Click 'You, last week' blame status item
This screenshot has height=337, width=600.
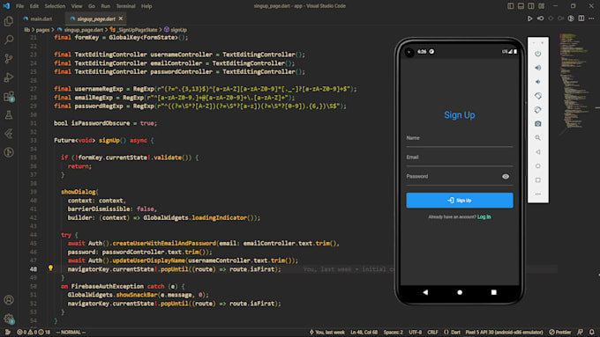tap(327, 332)
